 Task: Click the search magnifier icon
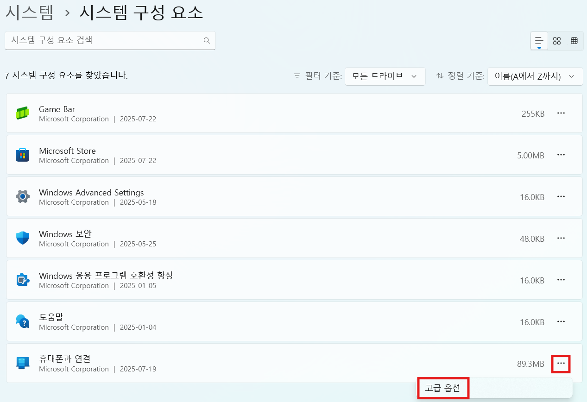click(207, 40)
